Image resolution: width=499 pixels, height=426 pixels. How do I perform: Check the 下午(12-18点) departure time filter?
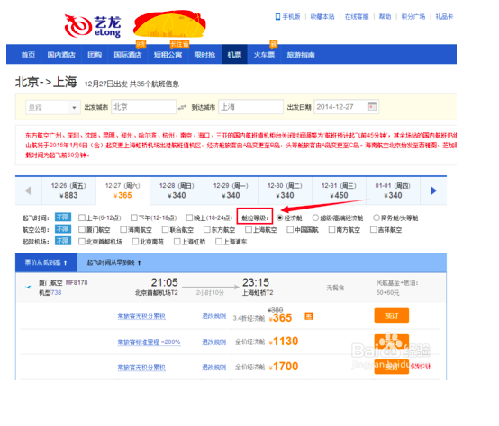click(x=134, y=217)
